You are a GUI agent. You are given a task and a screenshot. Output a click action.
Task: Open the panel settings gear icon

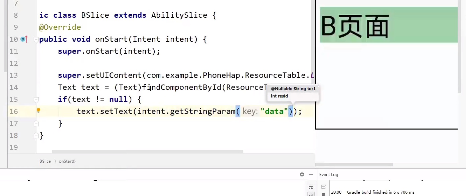pos(302,174)
